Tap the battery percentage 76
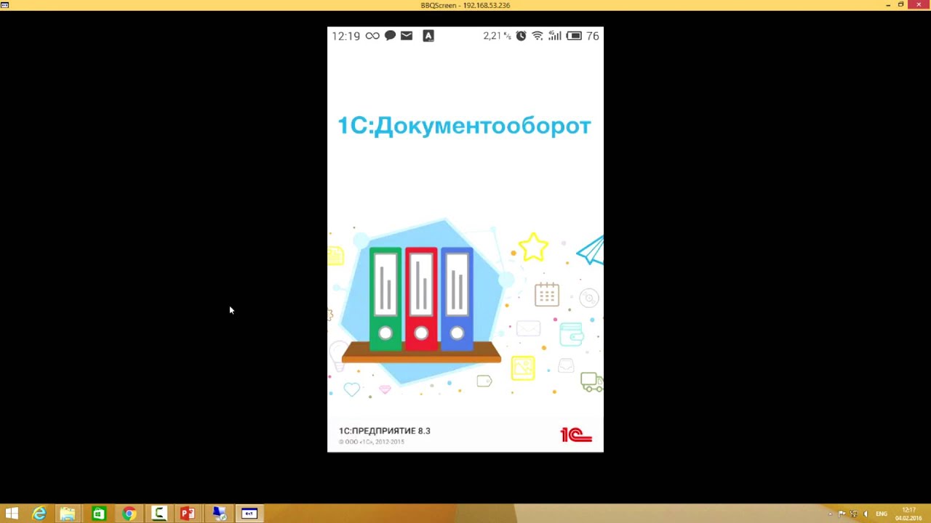 coord(593,36)
